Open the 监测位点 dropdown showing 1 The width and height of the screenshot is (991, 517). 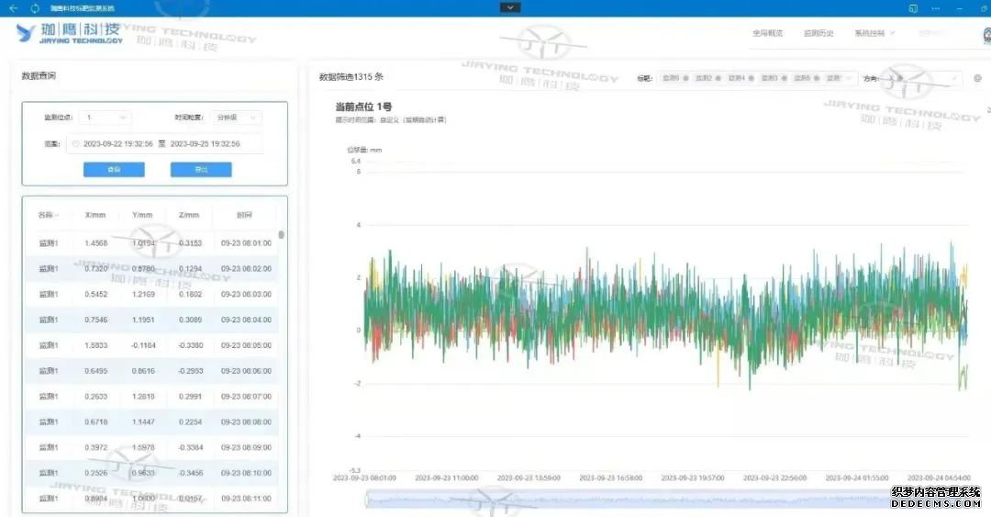[x=107, y=118]
